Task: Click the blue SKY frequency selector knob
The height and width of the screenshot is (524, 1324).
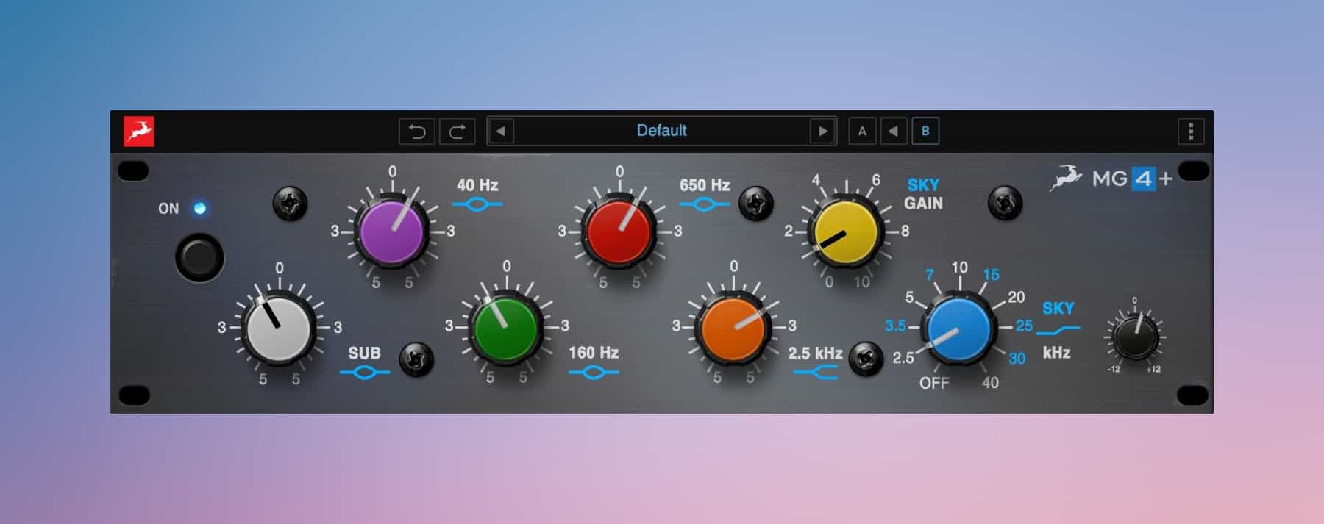Action: click(x=958, y=329)
